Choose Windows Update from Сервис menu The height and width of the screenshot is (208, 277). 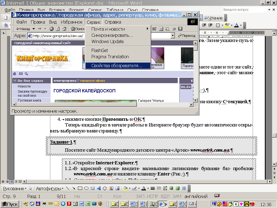coord(118,41)
